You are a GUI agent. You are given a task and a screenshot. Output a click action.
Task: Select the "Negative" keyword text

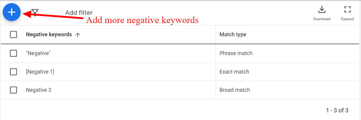click(x=38, y=53)
